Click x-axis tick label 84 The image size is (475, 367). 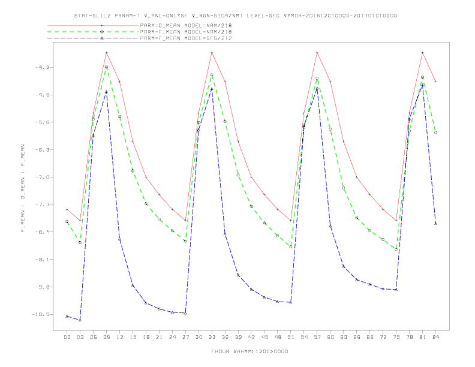435,337
